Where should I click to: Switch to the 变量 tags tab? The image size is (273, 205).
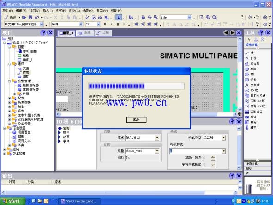tap(85, 33)
